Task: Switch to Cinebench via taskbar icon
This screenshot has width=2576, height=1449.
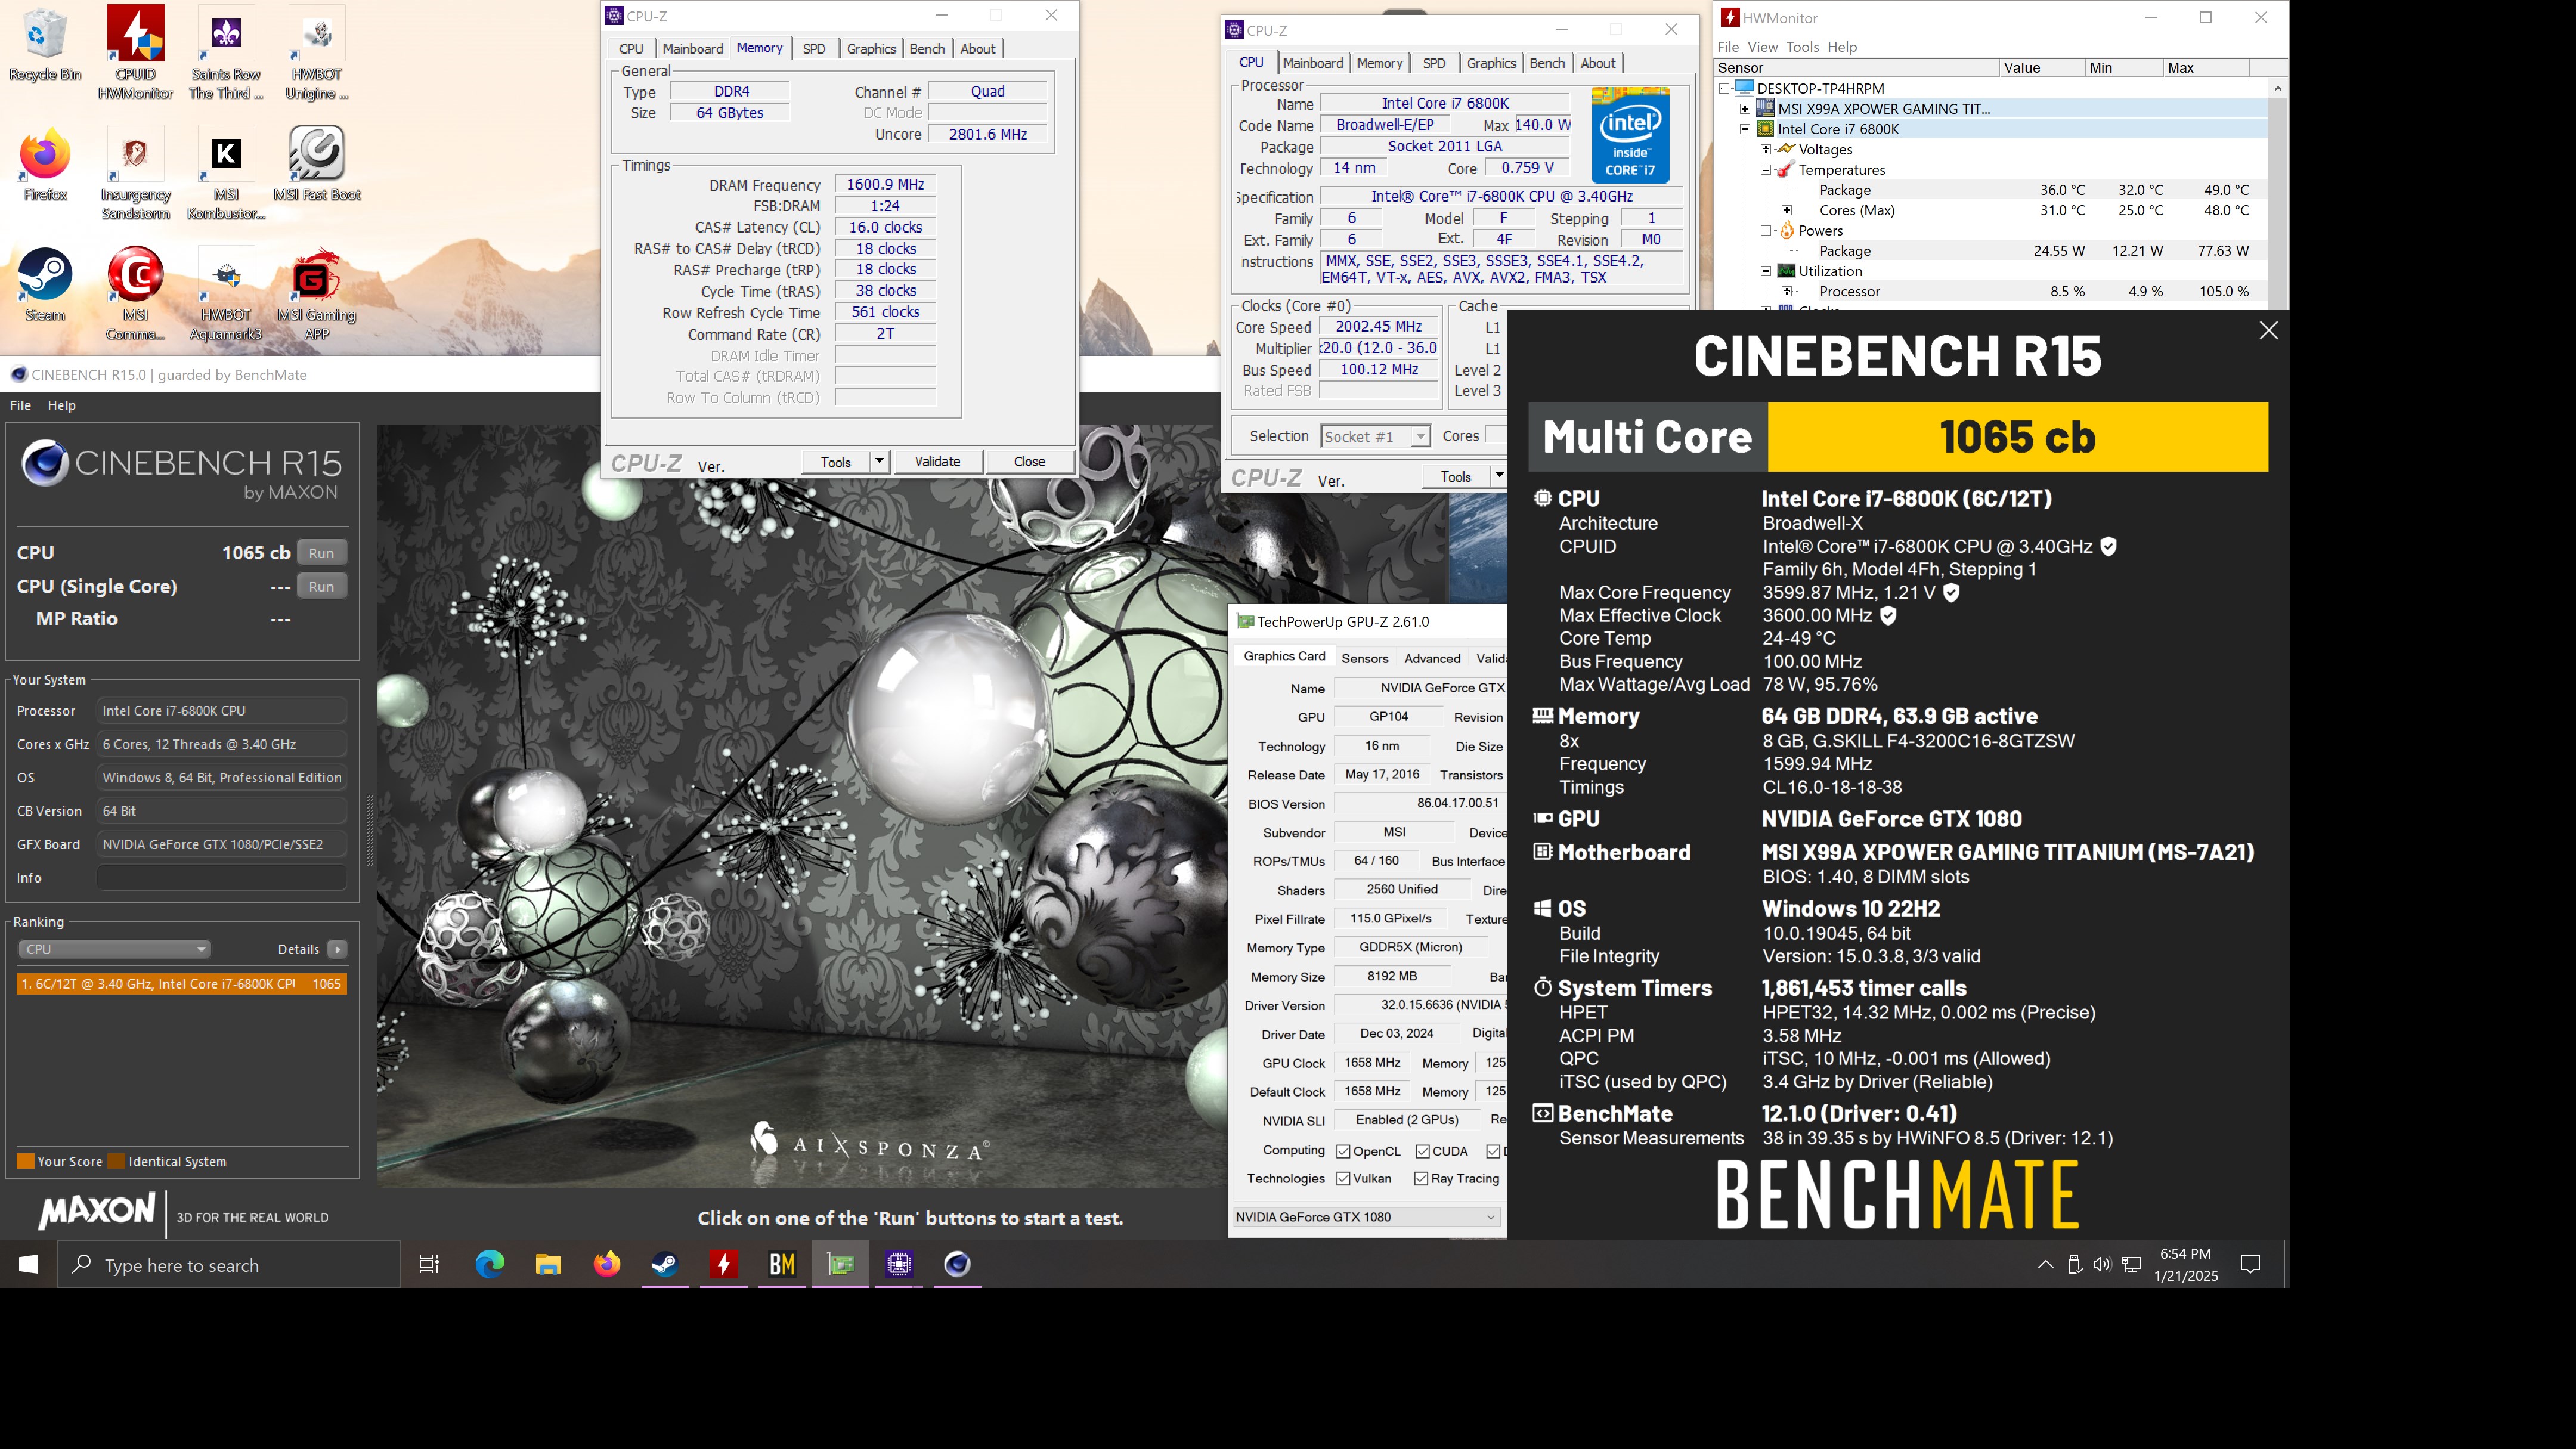Action: click(957, 1264)
